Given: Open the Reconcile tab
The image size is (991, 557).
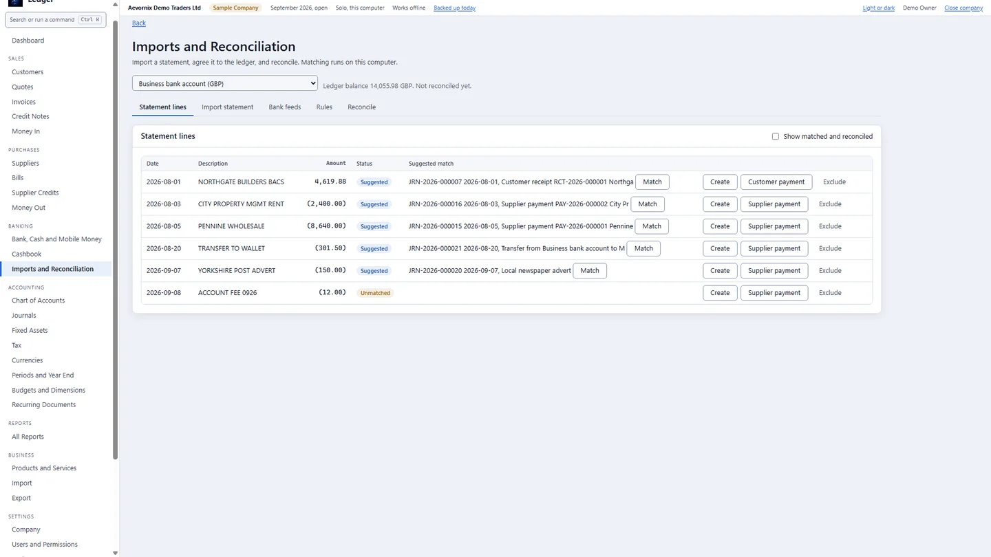Looking at the screenshot, I should [x=361, y=107].
